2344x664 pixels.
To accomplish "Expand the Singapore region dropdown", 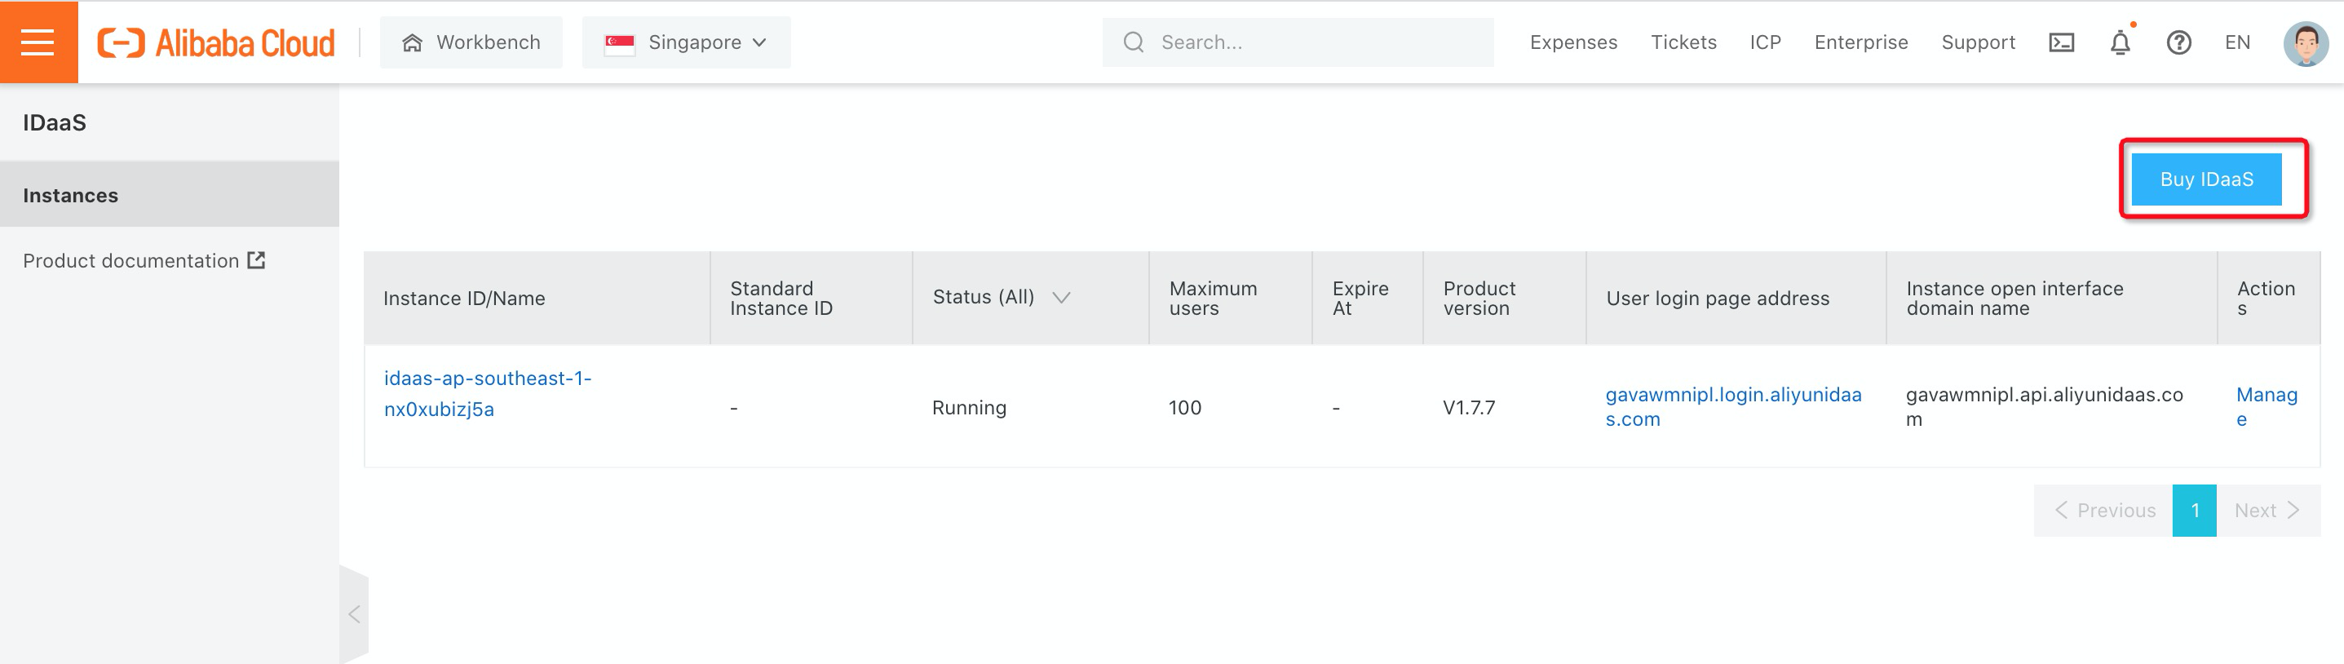I will 686,42.
